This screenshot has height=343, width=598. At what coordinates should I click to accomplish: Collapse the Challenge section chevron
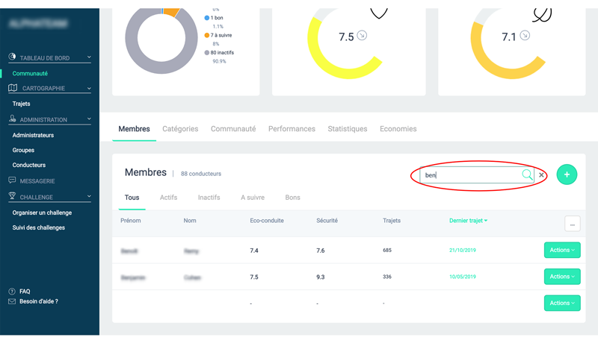pos(89,197)
